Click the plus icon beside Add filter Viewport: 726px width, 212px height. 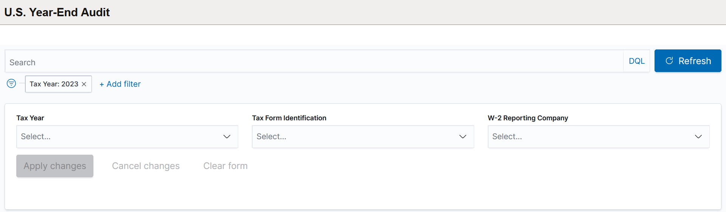point(102,84)
